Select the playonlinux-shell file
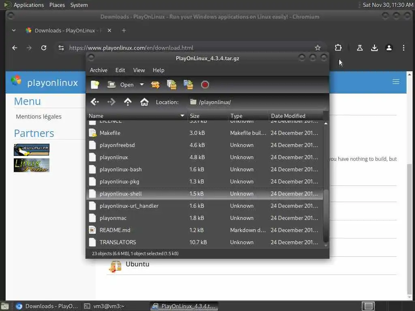The width and height of the screenshot is (415, 311). 204,194
